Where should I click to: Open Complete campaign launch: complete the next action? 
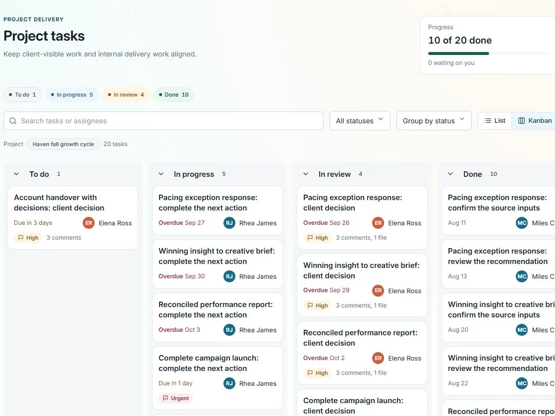tap(218, 378)
